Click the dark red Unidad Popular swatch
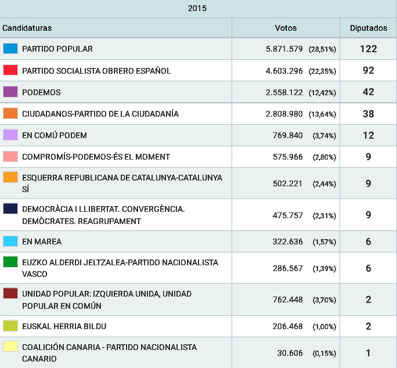The height and width of the screenshot is (368, 397). pyautogui.click(x=10, y=293)
